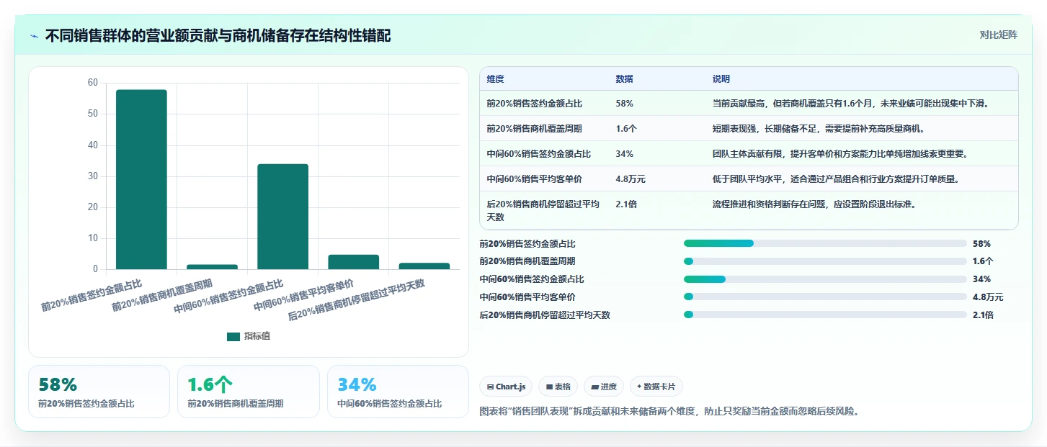Click the dashboard title 不同销售群体的营业额贡献
Viewport: 1047px width, 447px height.
click(218, 35)
